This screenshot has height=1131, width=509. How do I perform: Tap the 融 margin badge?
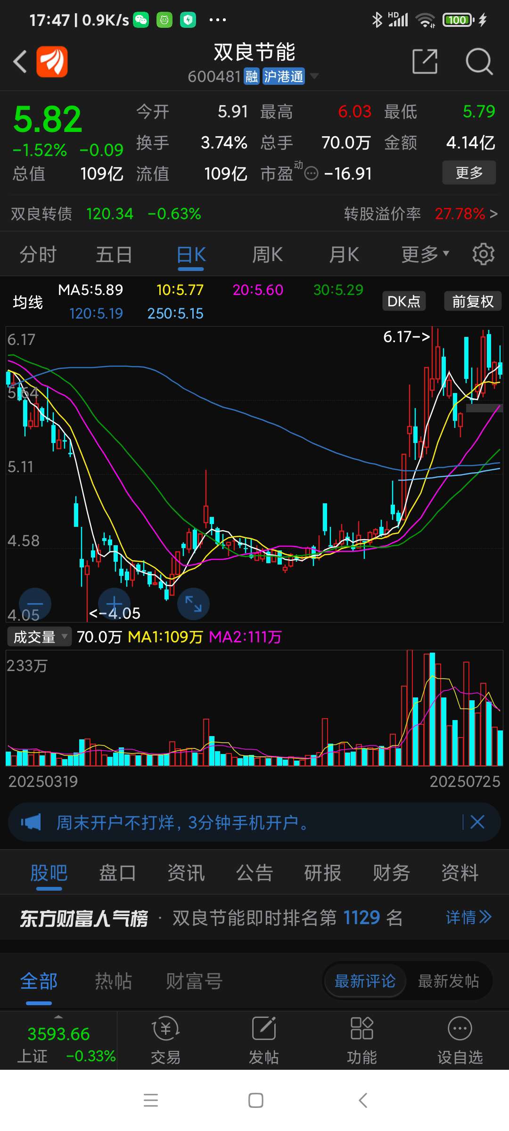pos(252,76)
